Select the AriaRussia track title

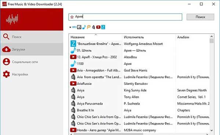[84, 84]
